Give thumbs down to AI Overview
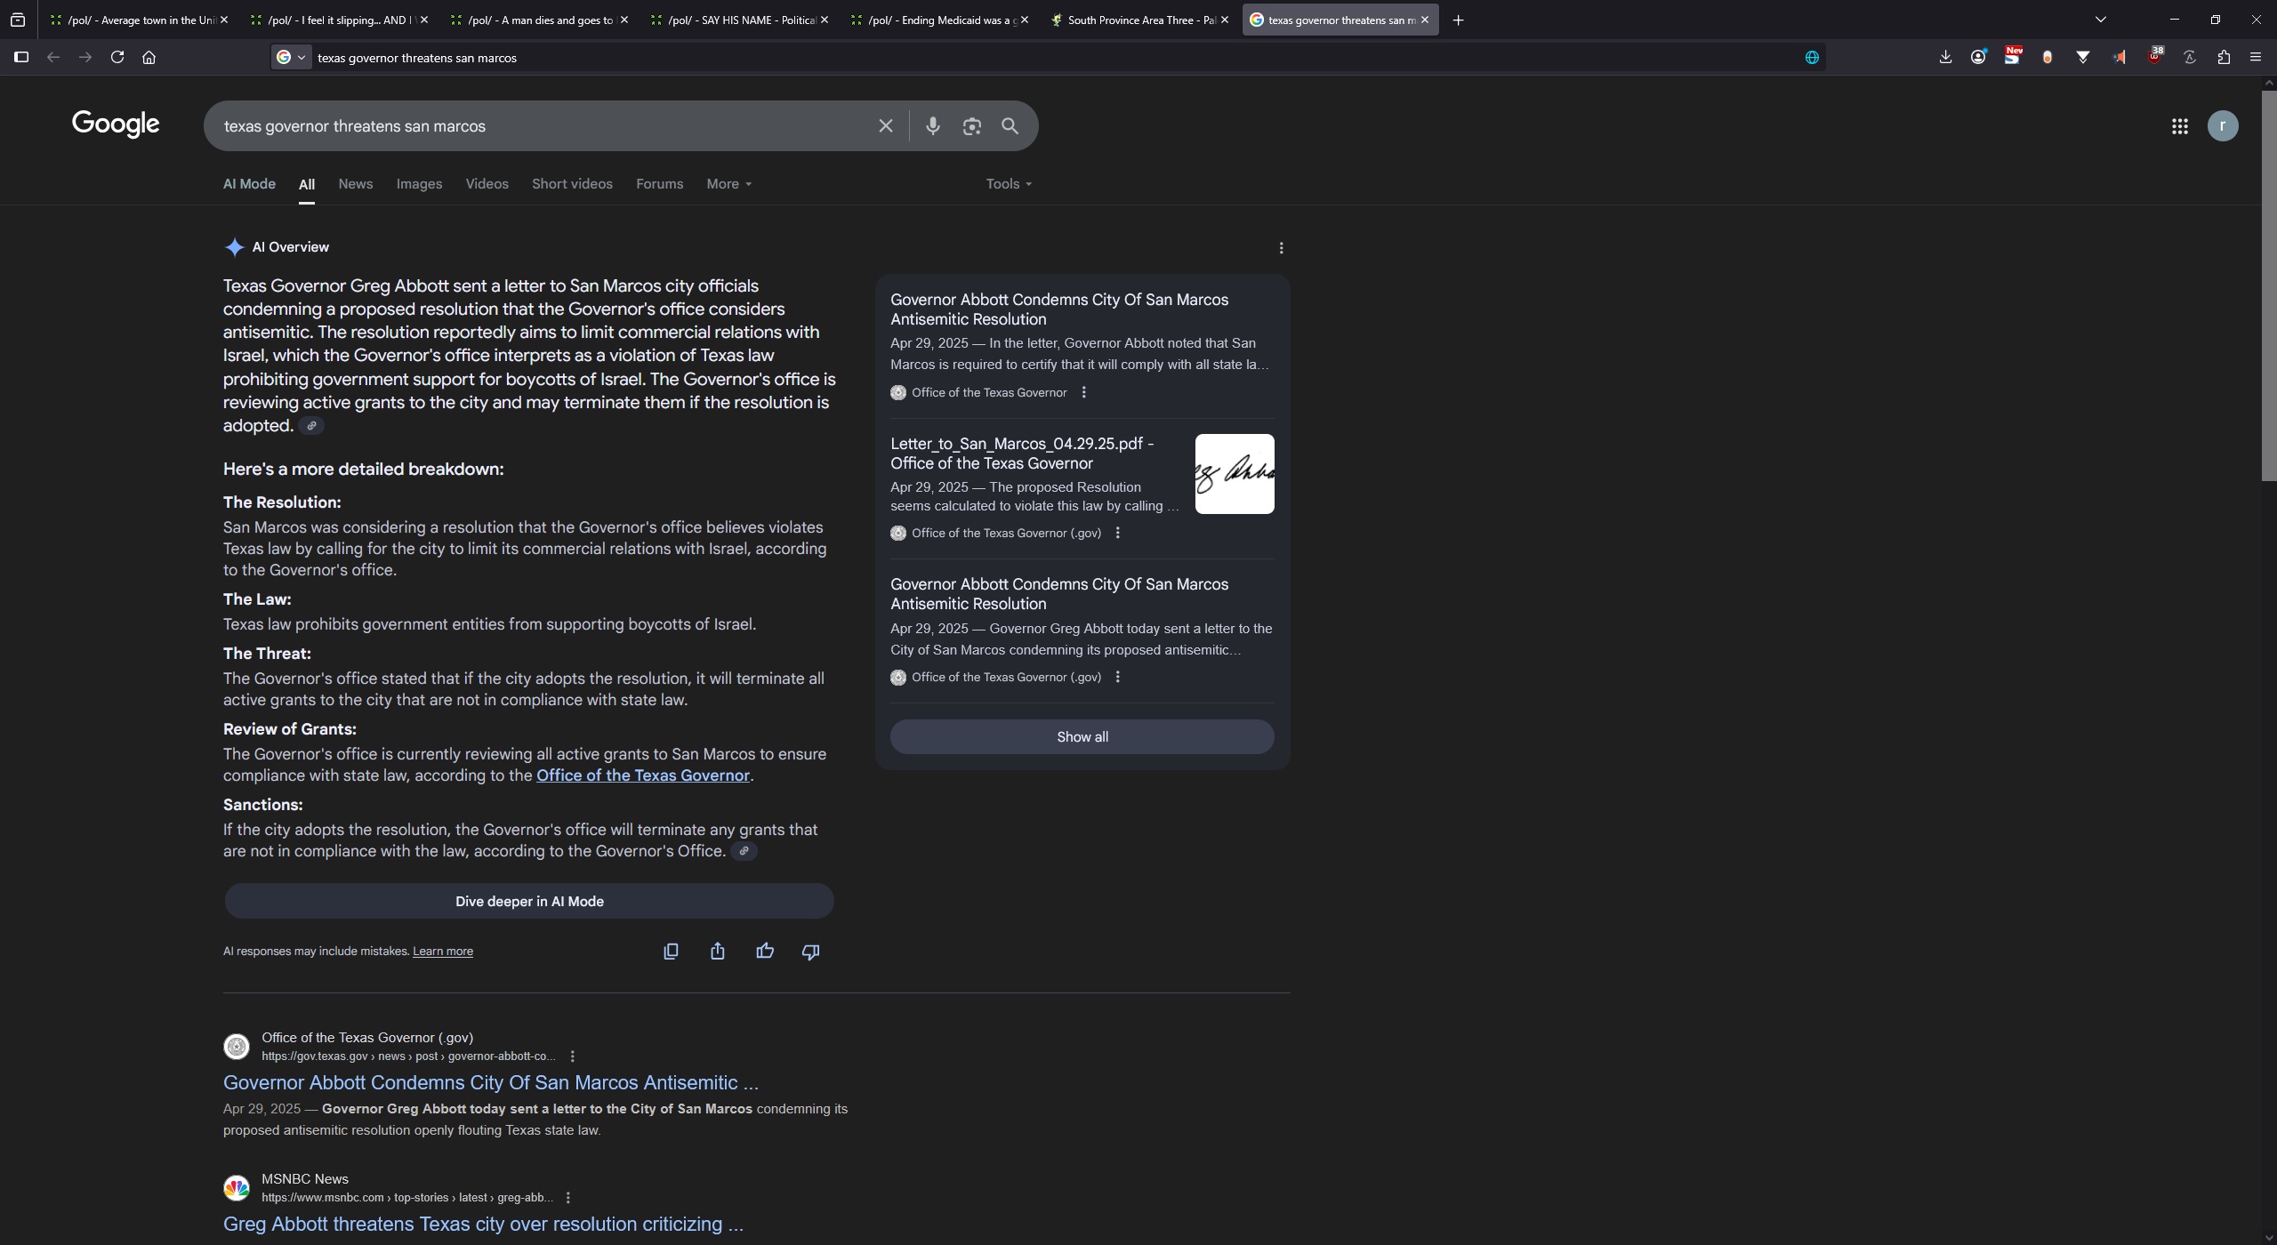 click(810, 952)
